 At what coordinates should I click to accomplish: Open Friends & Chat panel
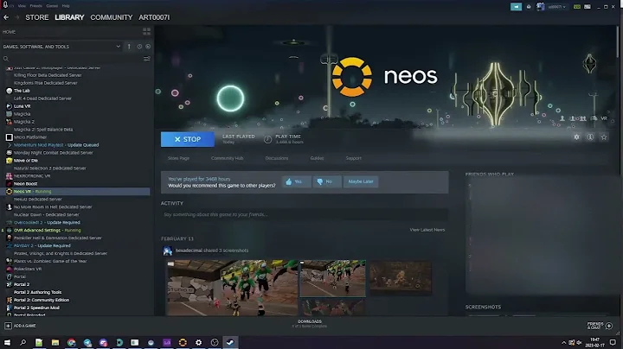coord(600,326)
